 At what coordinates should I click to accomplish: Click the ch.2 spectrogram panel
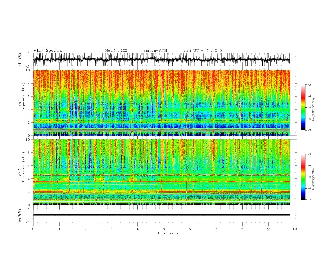pyautogui.click(x=161, y=172)
